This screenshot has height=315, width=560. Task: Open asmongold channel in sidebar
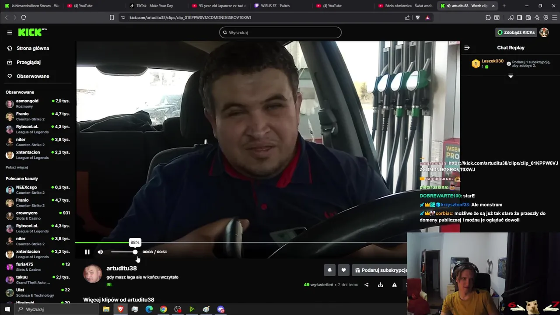[x=37, y=104]
